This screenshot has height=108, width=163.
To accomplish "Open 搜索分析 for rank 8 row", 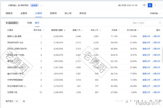I will [x=146, y=80].
